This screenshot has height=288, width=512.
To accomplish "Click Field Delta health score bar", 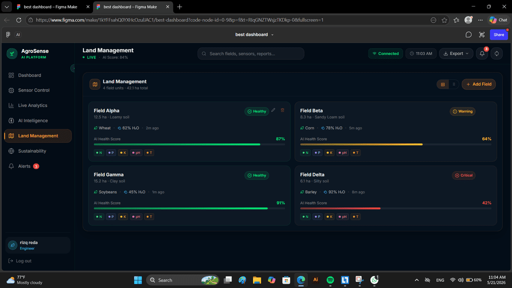I will pyautogui.click(x=395, y=208).
